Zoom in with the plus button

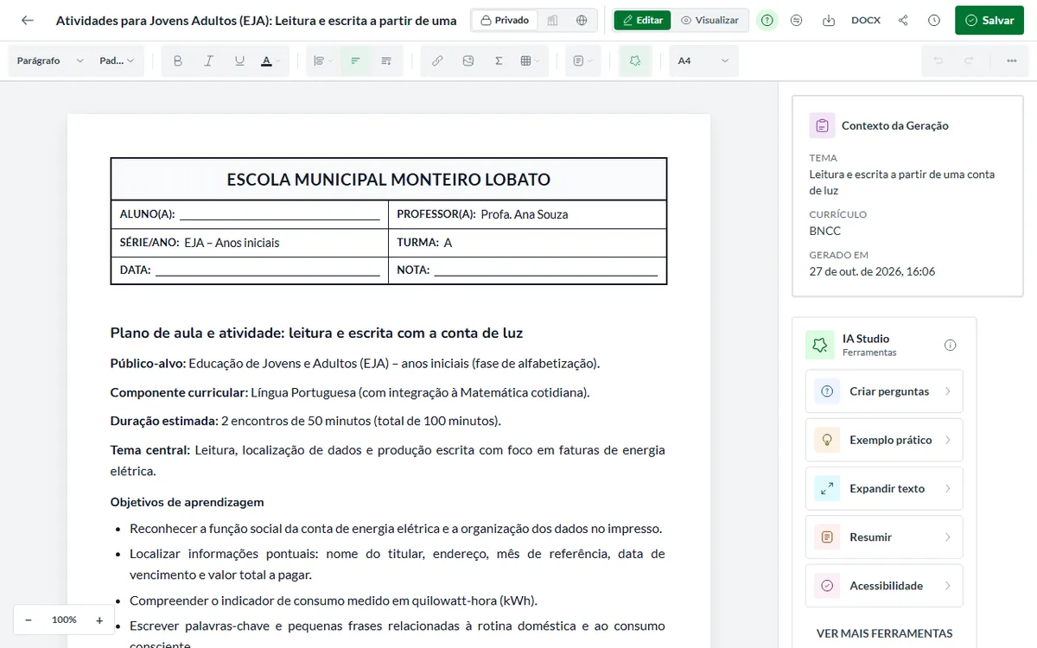99,619
